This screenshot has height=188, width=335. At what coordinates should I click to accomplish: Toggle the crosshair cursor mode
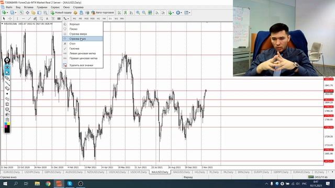[x=10, y=19]
